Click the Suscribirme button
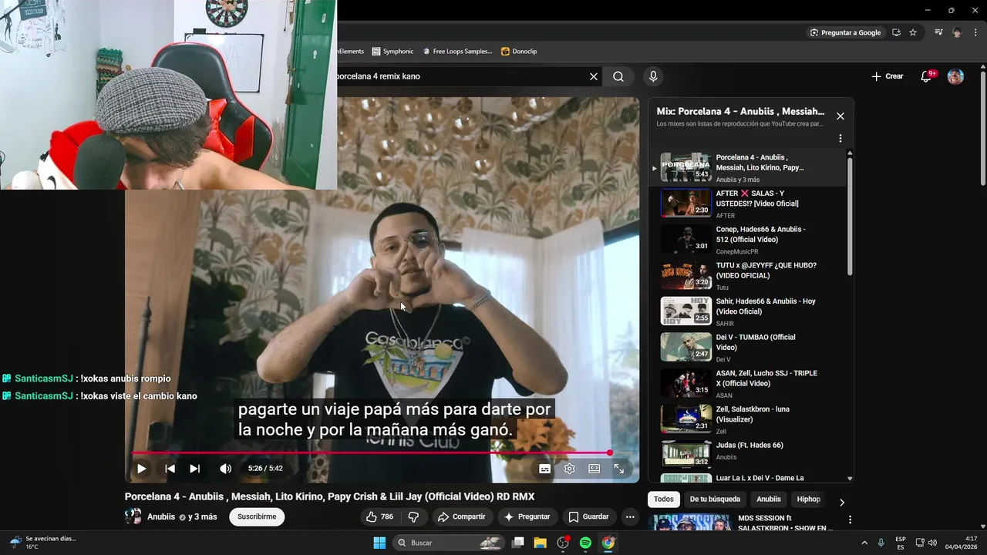Image resolution: width=987 pixels, height=555 pixels. tap(257, 516)
